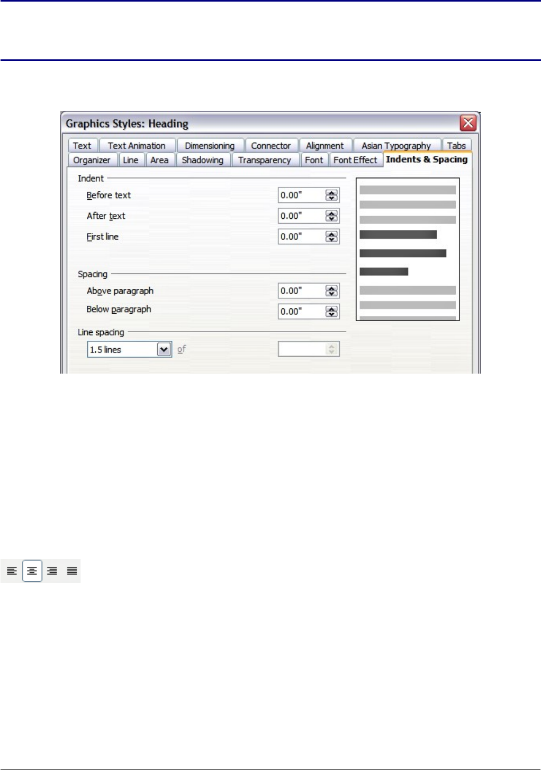Screen dimensions: 541x770
Task: Switch to the Tabs tab
Action: tap(456, 146)
